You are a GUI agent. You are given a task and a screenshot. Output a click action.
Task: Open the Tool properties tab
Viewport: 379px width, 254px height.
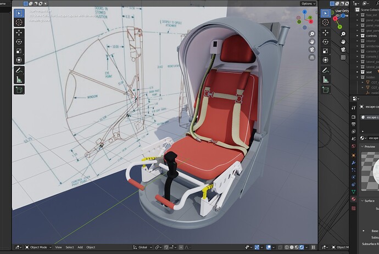(353, 108)
